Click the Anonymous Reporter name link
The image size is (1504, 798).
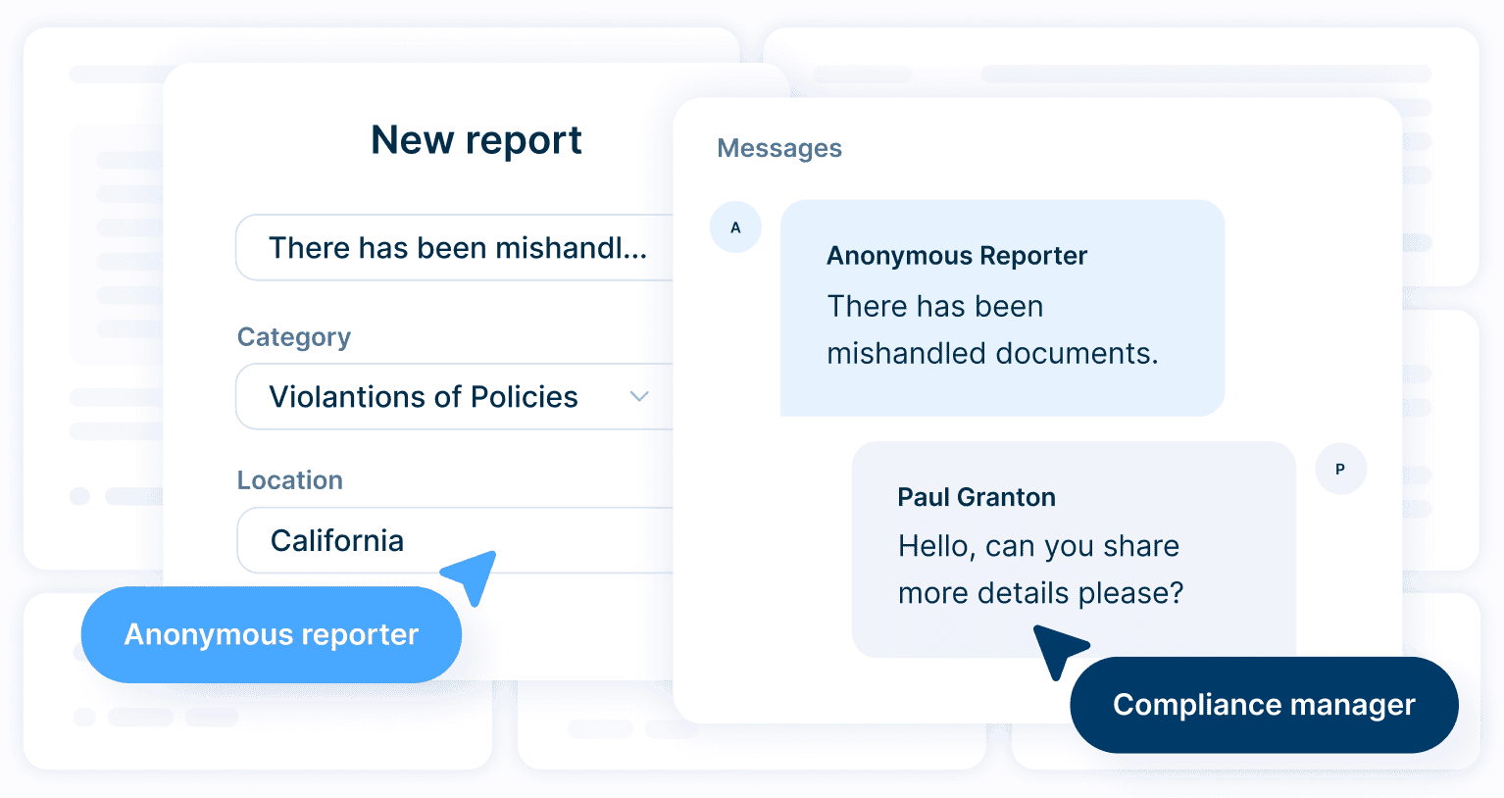pyautogui.click(x=956, y=256)
